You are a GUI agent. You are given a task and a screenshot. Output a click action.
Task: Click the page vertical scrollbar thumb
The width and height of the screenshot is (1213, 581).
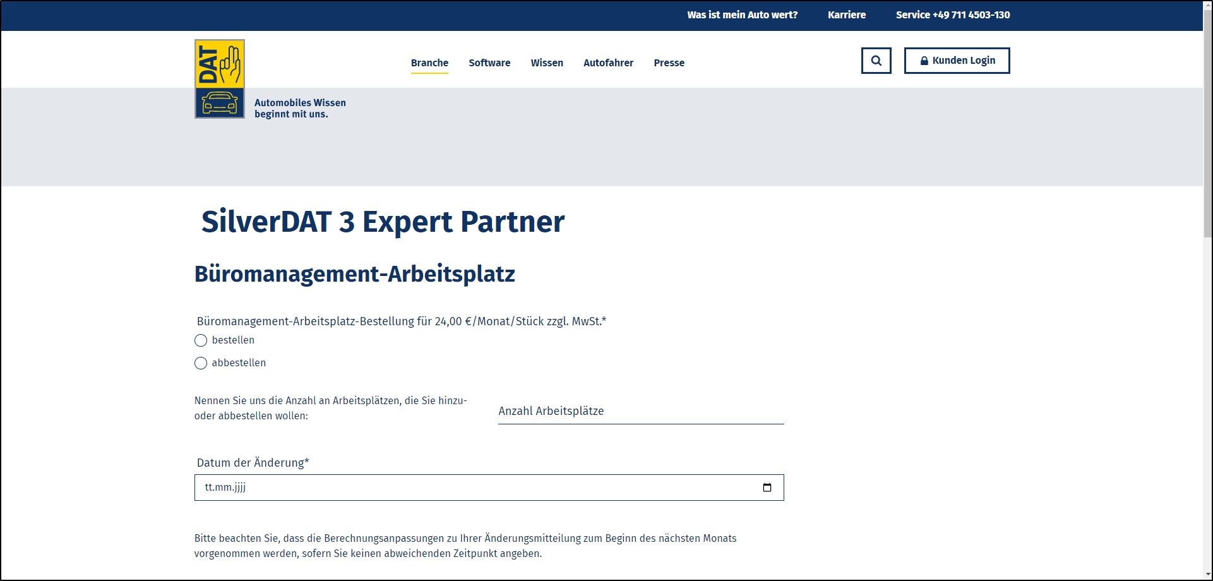coord(1207,120)
